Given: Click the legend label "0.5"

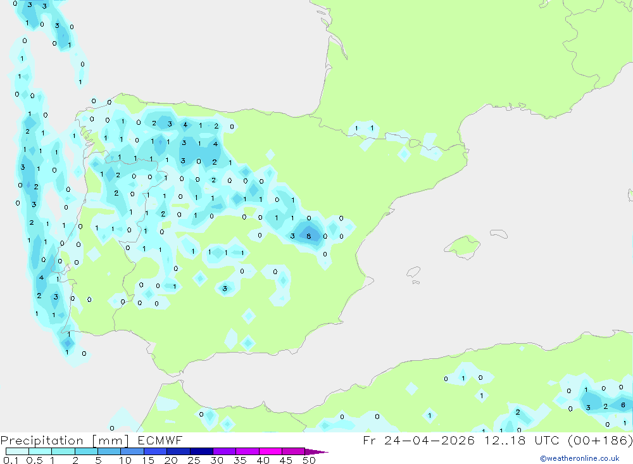Looking at the screenshot, I should point(34,460).
